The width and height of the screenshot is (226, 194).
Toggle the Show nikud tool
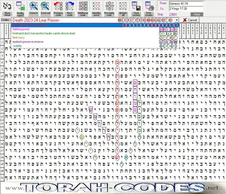tap(7, 8)
